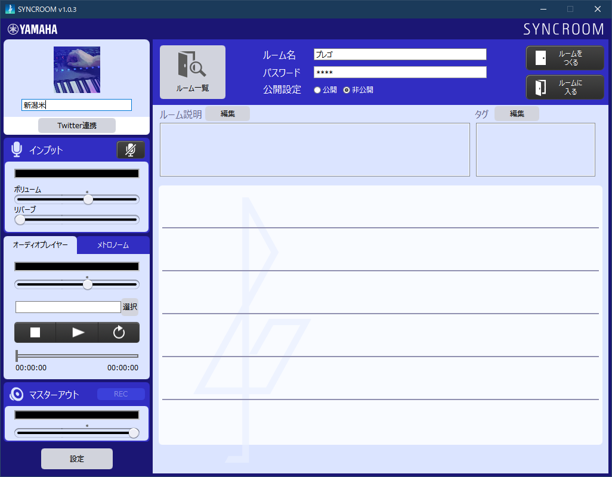Click the enter room (ルームに入る) button
Screen dimensions: 612x477
pyautogui.click(x=564, y=88)
